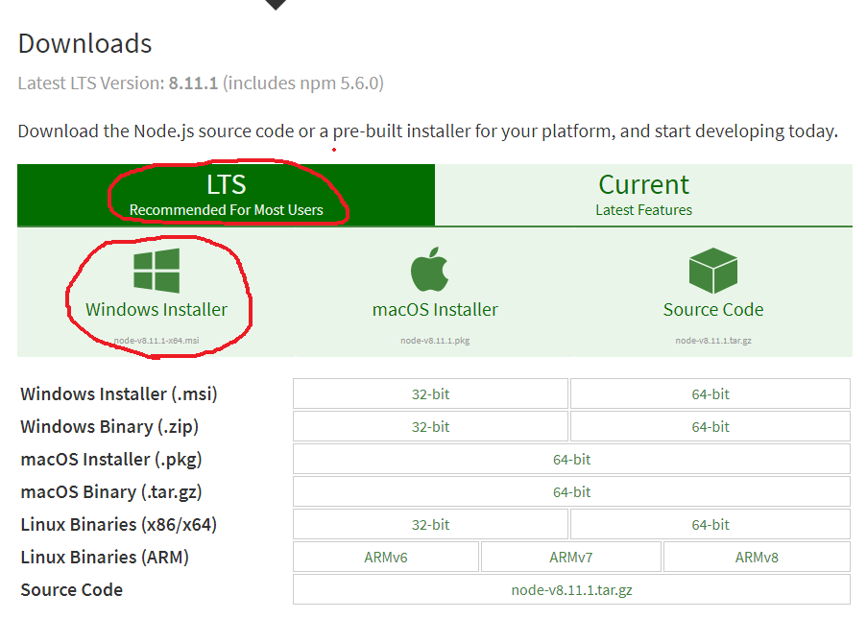Download the 32-bit Linux Binaries
The width and height of the screenshot is (867, 619).
coord(430,524)
